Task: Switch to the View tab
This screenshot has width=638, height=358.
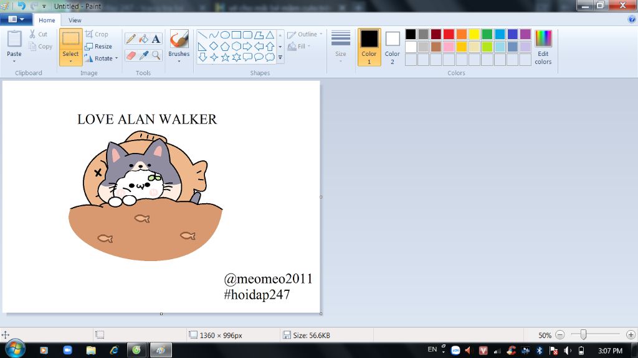Action: pos(75,20)
